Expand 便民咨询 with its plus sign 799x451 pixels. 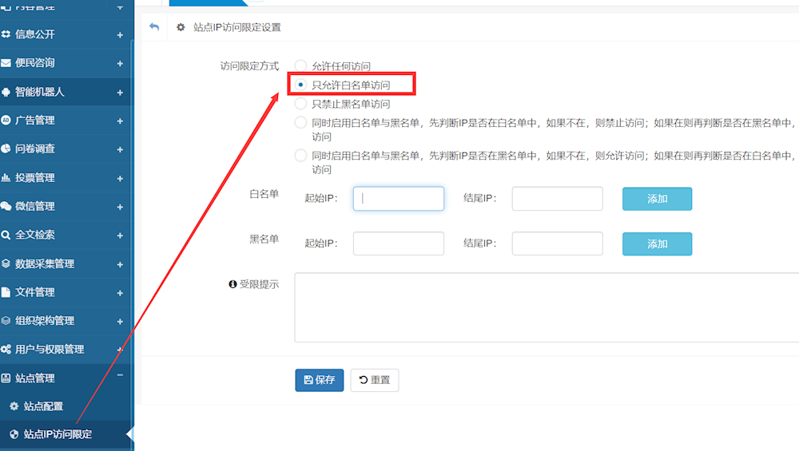[x=121, y=64]
